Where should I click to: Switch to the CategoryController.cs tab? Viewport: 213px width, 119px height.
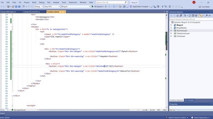[x=32, y=12]
